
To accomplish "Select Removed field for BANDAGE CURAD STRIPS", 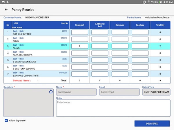I will point(120,74).
